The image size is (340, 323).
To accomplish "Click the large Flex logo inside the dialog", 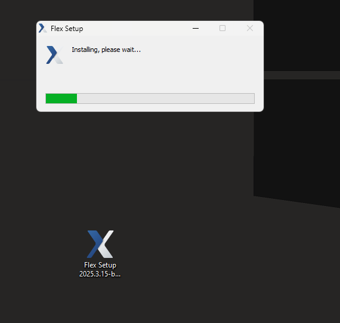I will 55,55.
